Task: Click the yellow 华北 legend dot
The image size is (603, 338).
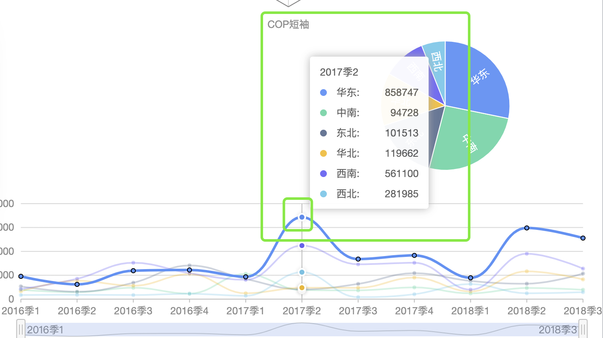Action: [324, 153]
